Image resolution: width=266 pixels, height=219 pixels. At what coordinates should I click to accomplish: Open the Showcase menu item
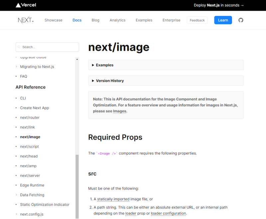pyautogui.click(x=53, y=20)
